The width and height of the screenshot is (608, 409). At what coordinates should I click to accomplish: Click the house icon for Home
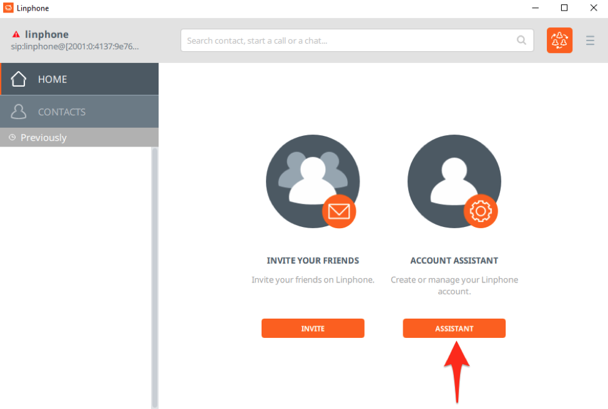pyautogui.click(x=19, y=79)
